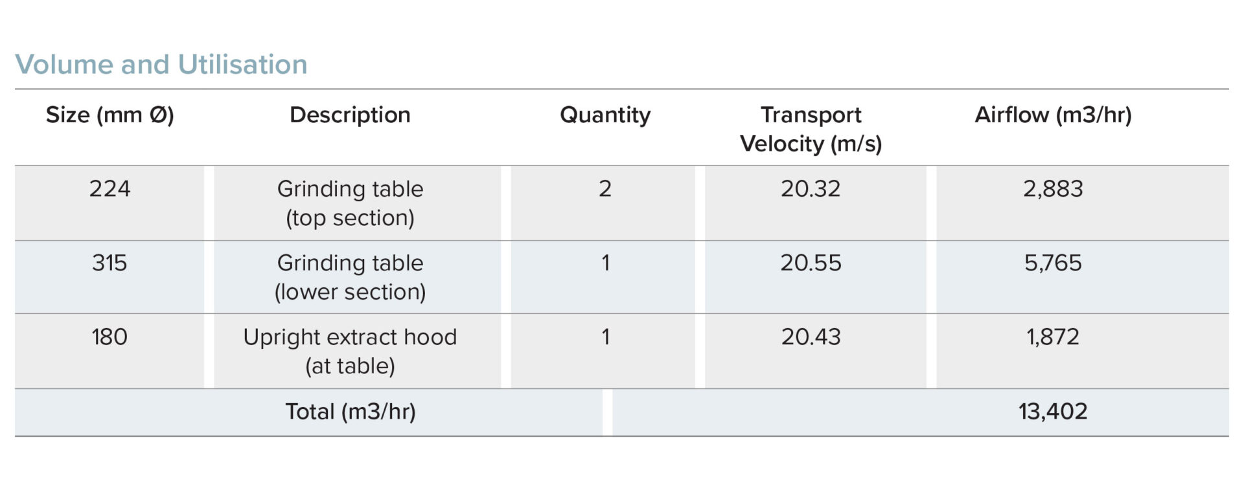The image size is (1244, 497).
Task: Select the 1,872 airflow value
Action: pos(1053,337)
